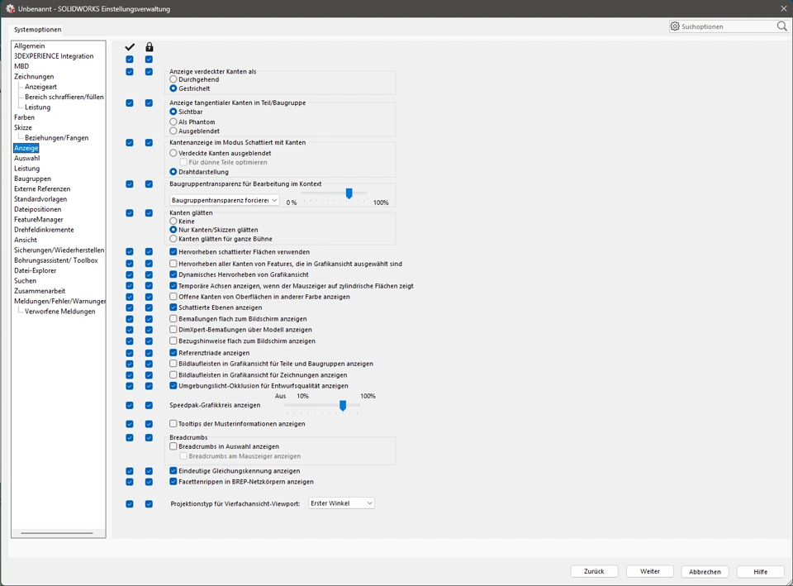The image size is (793, 586).
Task: Click the checkmark column header icon
Action: (x=130, y=47)
